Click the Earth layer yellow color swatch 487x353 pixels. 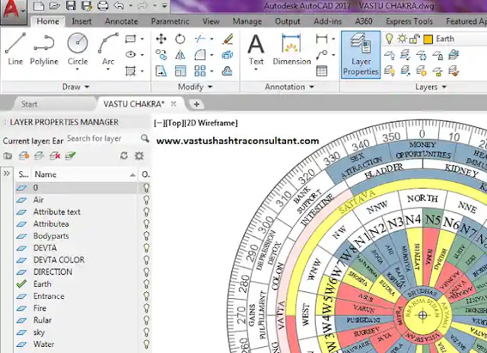(428, 39)
